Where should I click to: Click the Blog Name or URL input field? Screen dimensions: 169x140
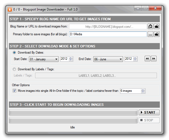click(108, 26)
